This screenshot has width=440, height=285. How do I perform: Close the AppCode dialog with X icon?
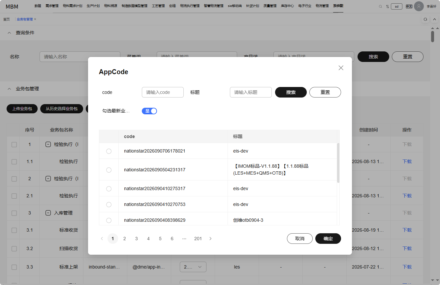341,68
